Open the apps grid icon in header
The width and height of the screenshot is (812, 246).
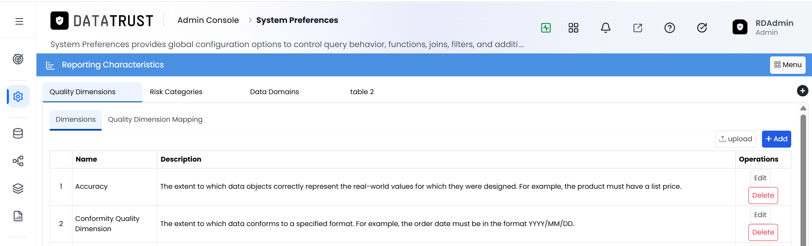point(573,28)
